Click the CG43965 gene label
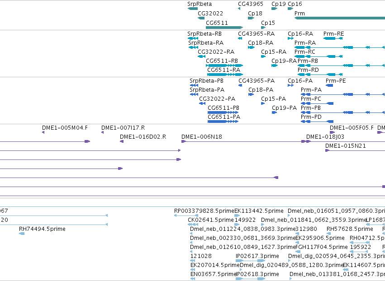Screen dimensions: 385x281 pyautogui.click(x=251, y=4)
